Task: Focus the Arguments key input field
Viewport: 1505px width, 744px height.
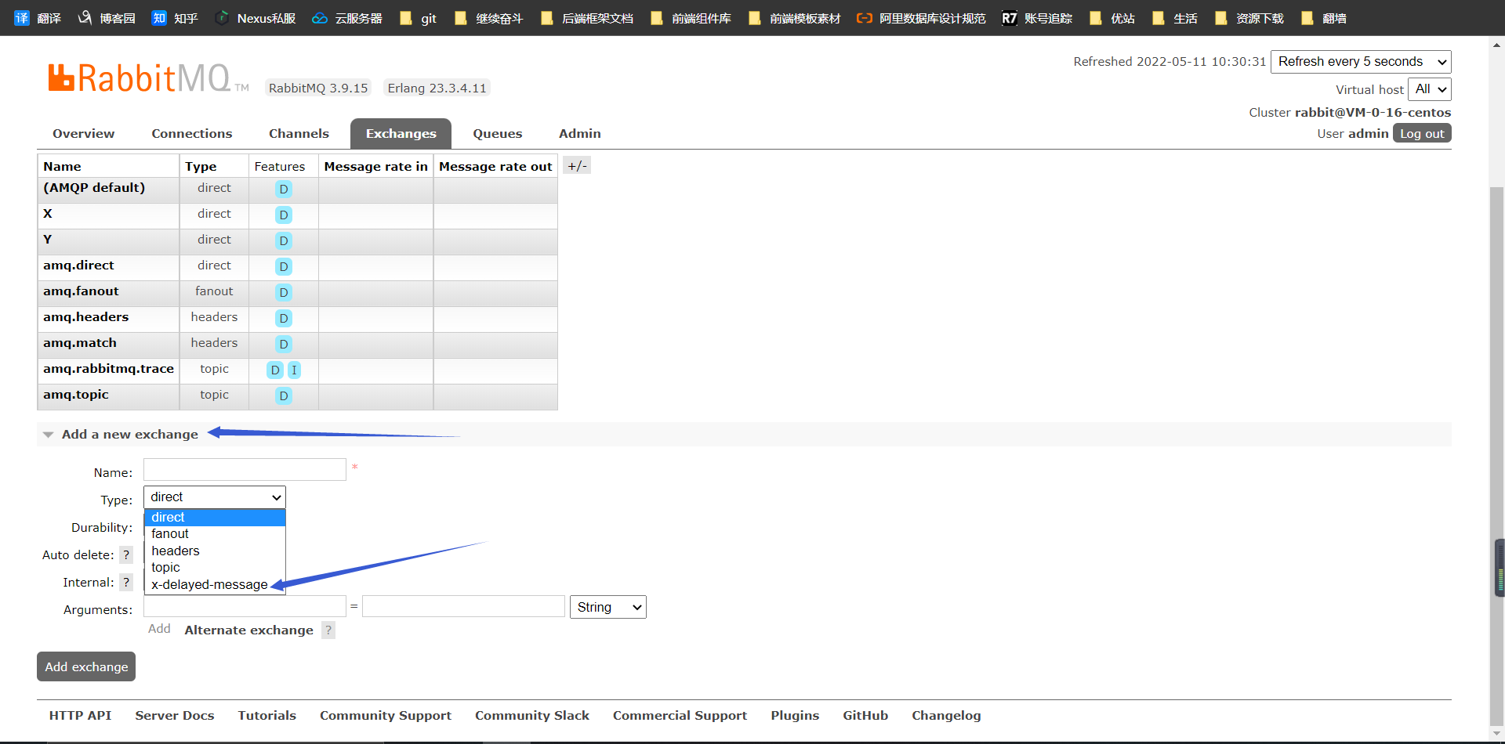Action: point(245,606)
